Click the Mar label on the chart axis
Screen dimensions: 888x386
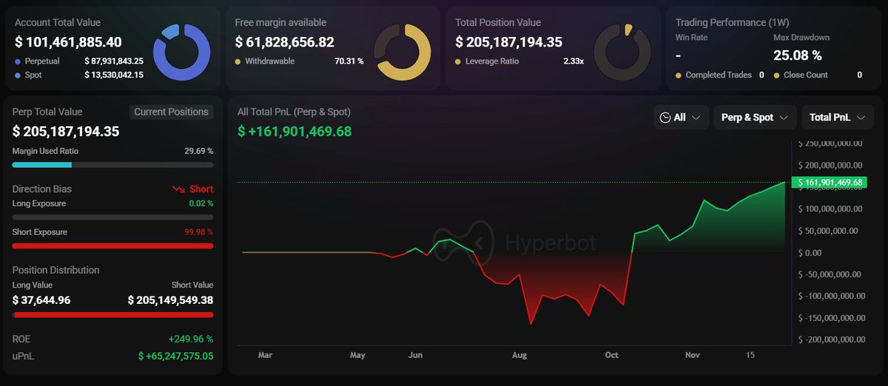pyautogui.click(x=265, y=356)
